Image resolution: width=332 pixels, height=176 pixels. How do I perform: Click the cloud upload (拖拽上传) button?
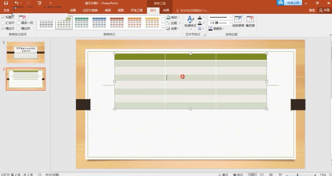click(290, 3)
